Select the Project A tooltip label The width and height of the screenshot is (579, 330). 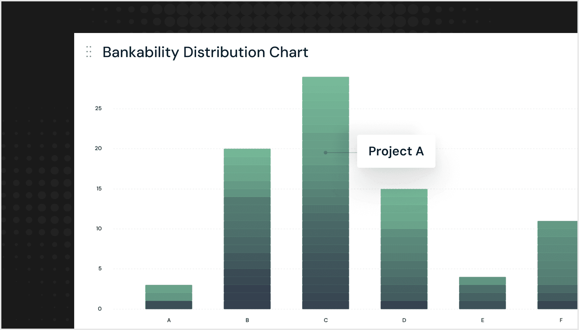[396, 151]
